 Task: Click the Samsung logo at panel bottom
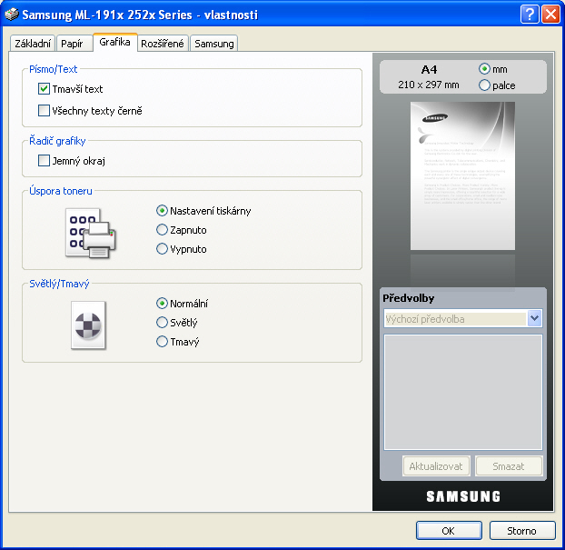coord(463,496)
